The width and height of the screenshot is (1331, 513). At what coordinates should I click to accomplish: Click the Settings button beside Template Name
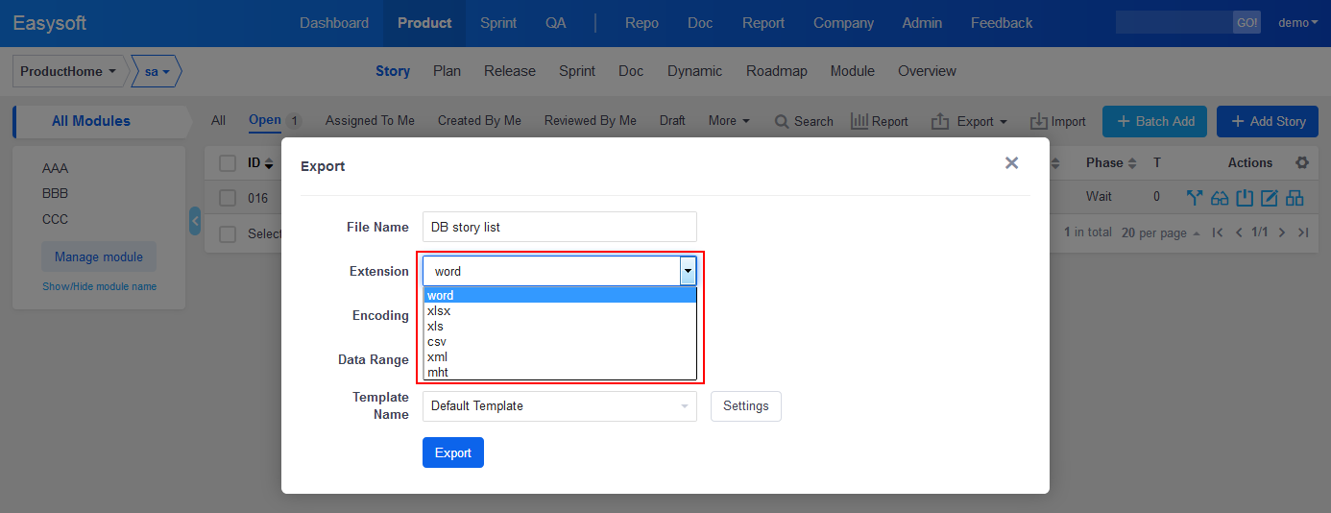pyautogui.click(x=745, y=406)
